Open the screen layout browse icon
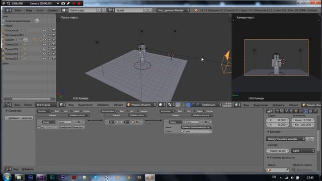The width and height of the screenshot is (322, 181). tap(64, 10)
